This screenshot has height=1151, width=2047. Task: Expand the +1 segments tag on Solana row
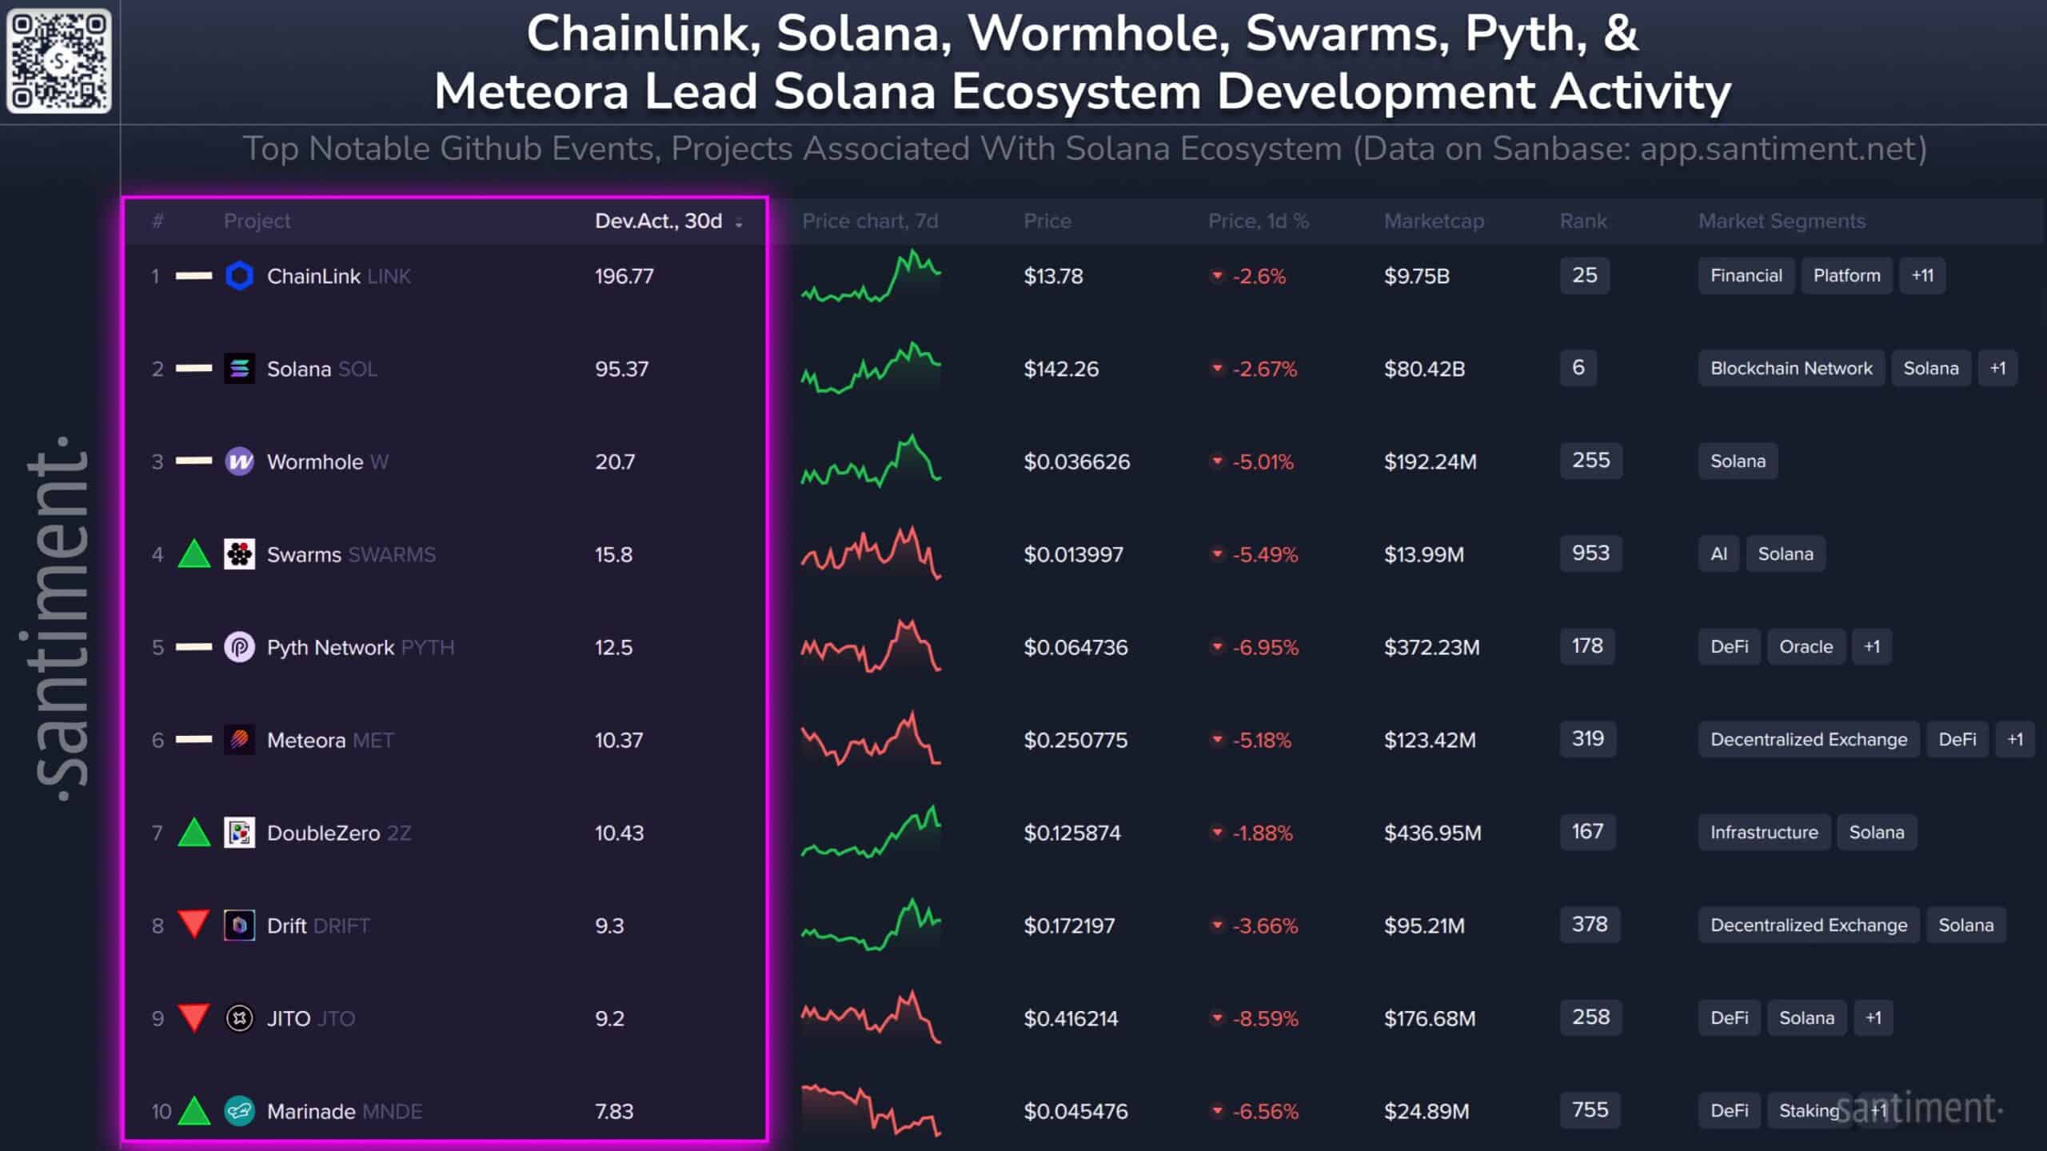point(1998,368)
